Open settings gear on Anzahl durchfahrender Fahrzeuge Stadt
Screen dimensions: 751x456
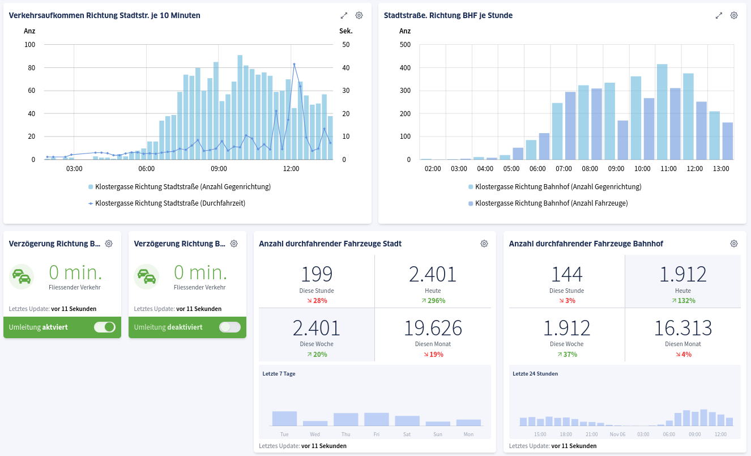[484, 243]
